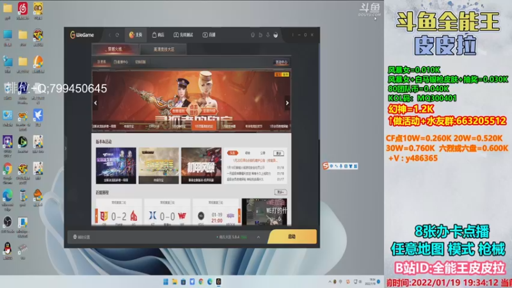Image resolution: width=512 pixels, height=288 pixels.
Task: Click the WeGame taskbar icon
Action: pyautogui.click(x=218, y=282)
